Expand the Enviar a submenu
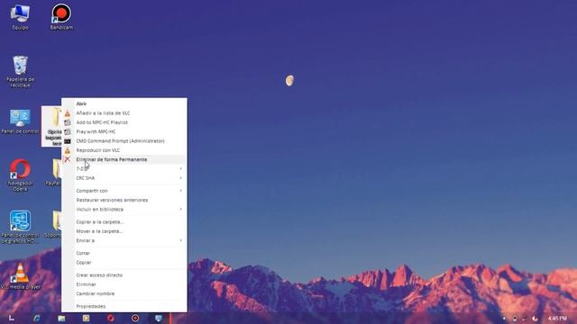 coord(124,240)
